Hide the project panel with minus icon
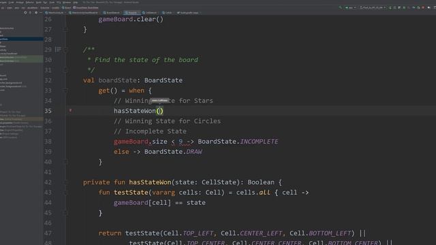 (x=41, y=12)
